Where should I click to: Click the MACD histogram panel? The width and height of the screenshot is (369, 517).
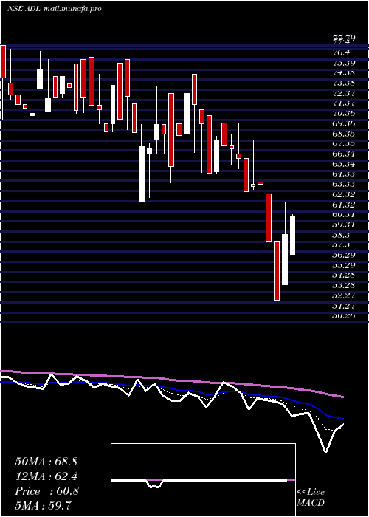(203, 480)
